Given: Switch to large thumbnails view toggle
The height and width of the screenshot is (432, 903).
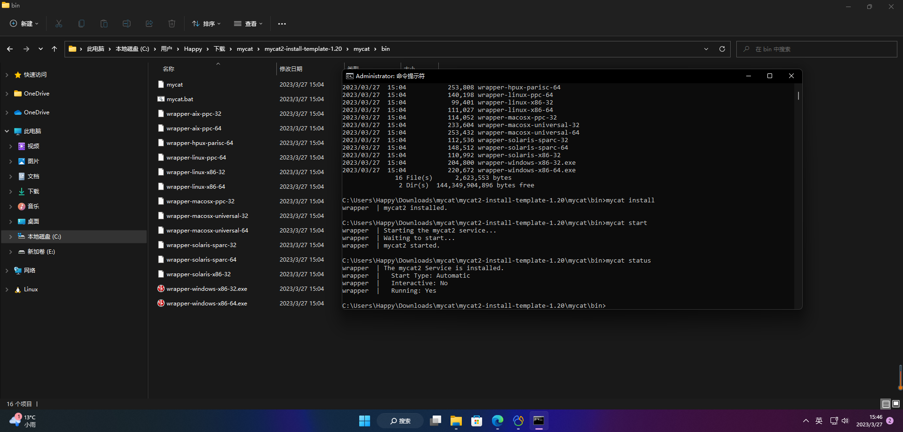Looking at the screenshot, I should pyautogui.click(x=896, y=404).
